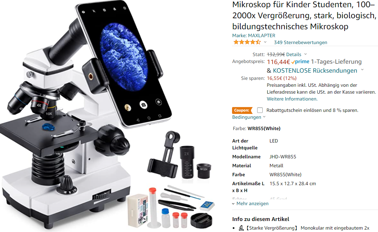Open Weitere Informationen about USt.

coord(292,99)
